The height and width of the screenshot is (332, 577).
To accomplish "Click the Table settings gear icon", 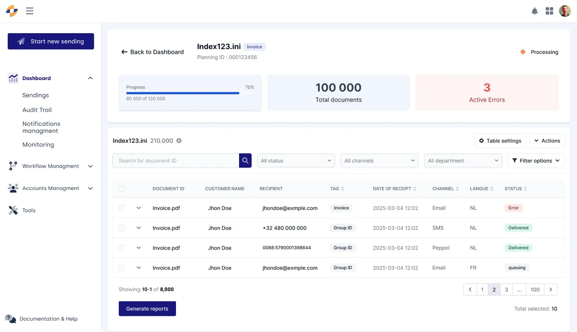I will [481, 141].
